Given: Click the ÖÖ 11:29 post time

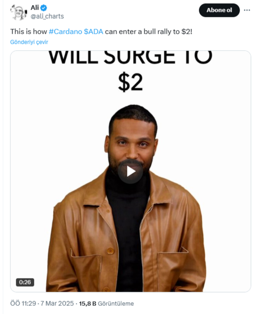Looking at the screenshot, I should tap(23, 303).
